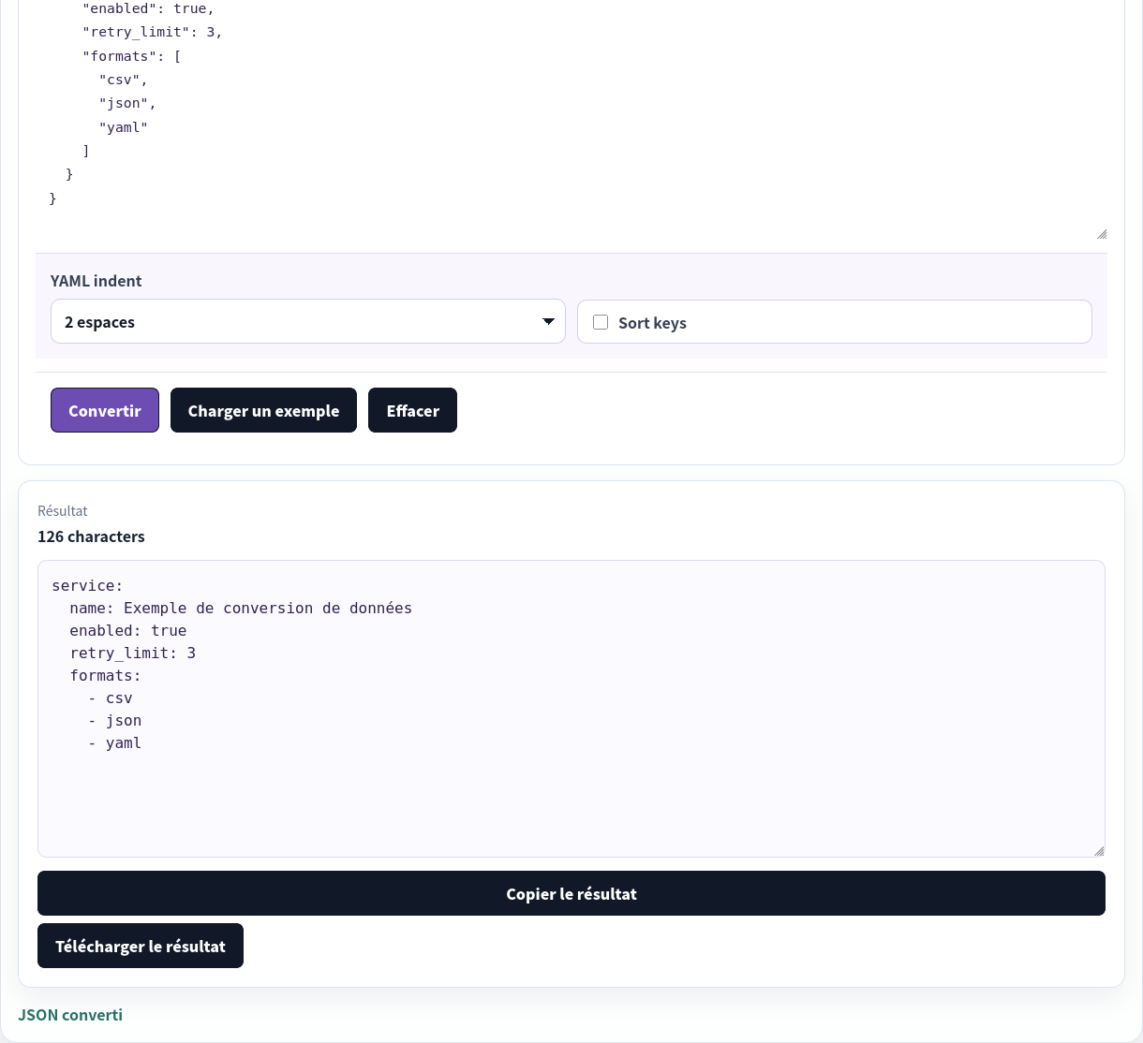Click the "Résultat" label

coord(63,511)
